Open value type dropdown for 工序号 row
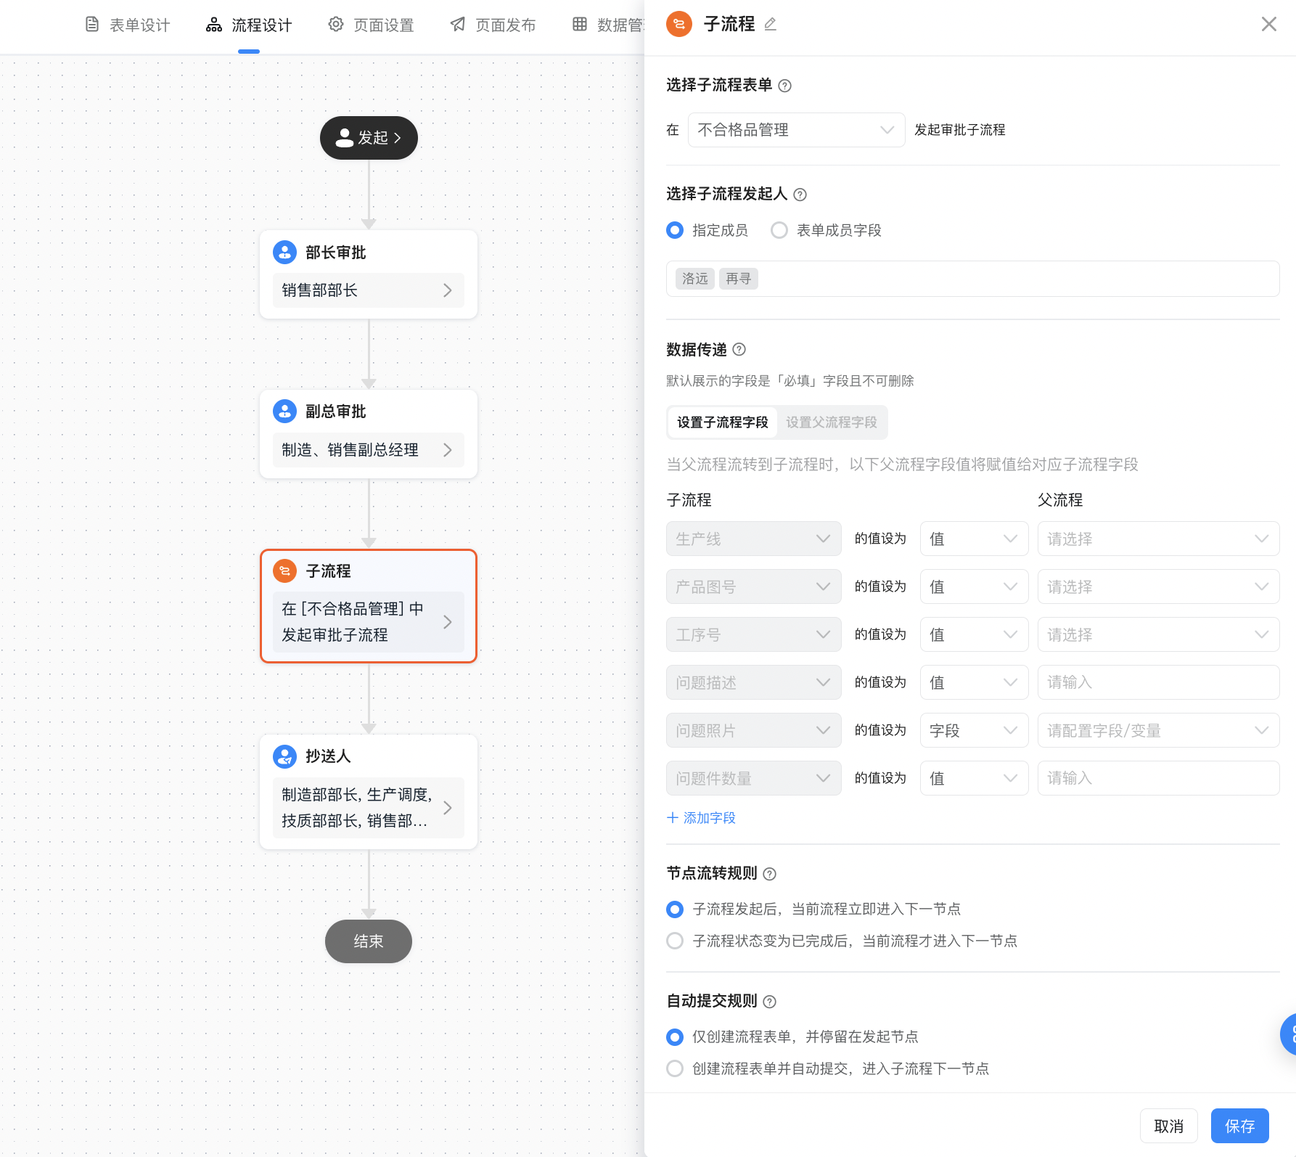Viewport: 1296px width, 1157px height. click(974, 634)
